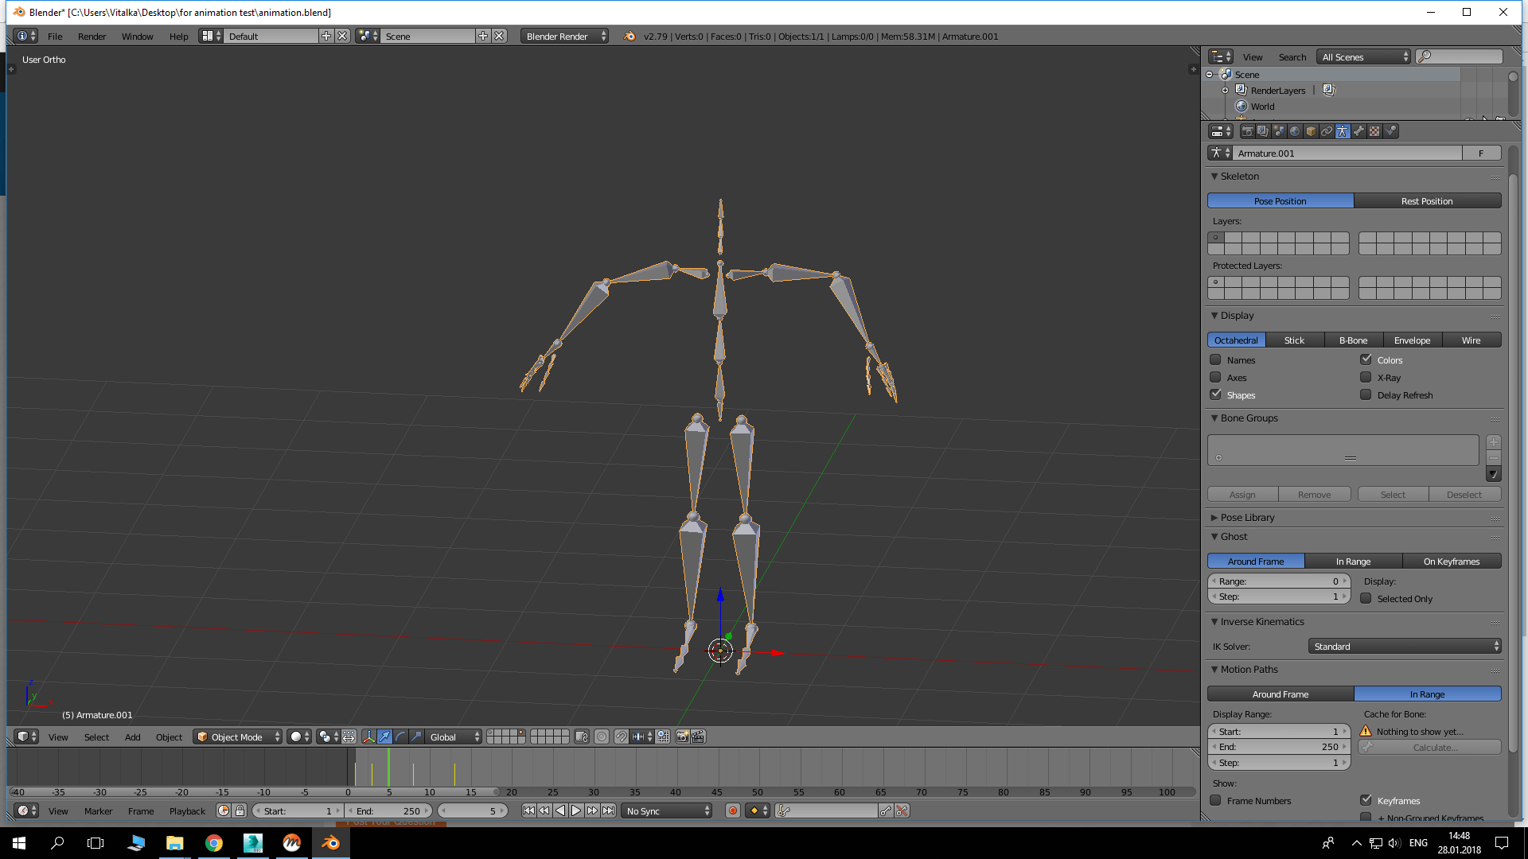Select the rotation manipulator arc icon
This screenshot has height=859, width=1528.
pos(400,737)
